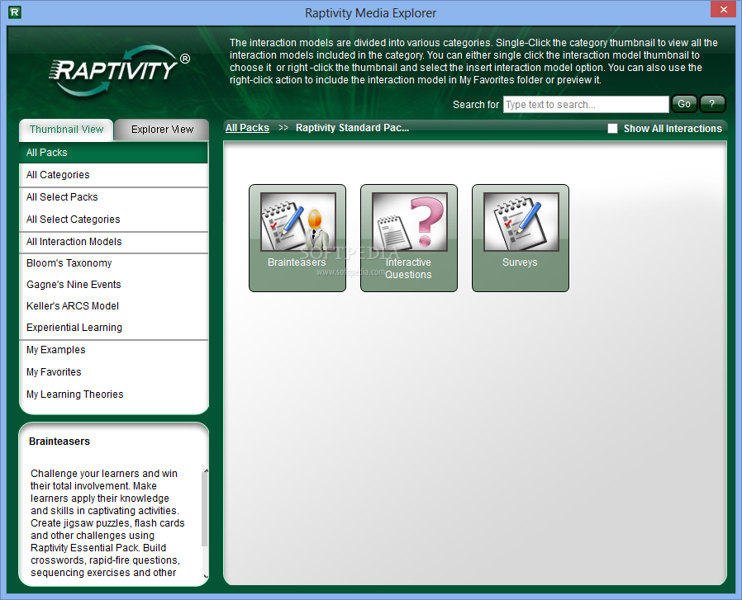The height and width of the screenshot is (600, 742).
Task: Select Bloom's Taxonomy in the sidebar
Action: pos(113,263)
